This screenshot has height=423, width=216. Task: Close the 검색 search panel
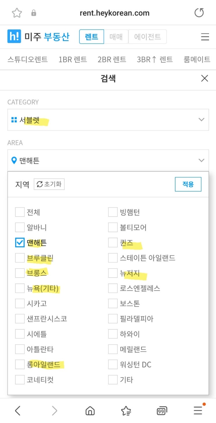coord(205,78)
